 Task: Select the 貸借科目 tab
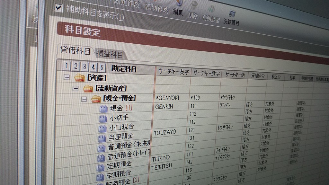75,51
